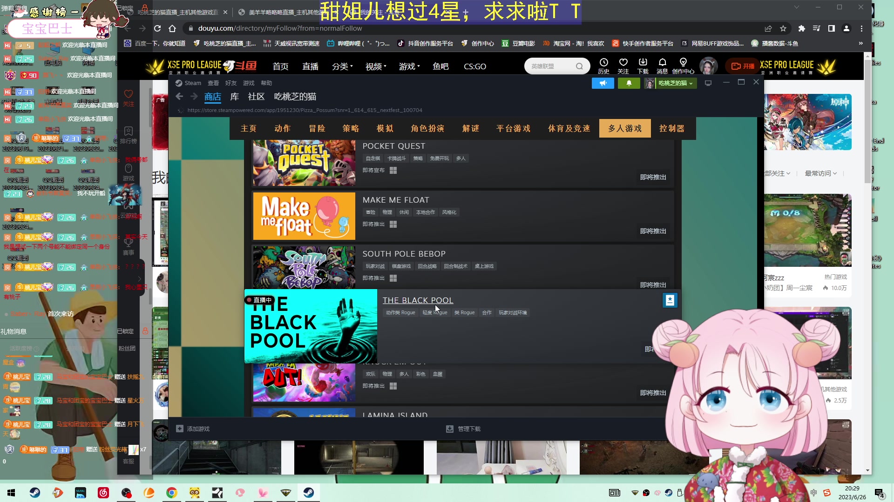
Task: Expand 最常访问 sort dropdown
Action: [x=821, y=173]
